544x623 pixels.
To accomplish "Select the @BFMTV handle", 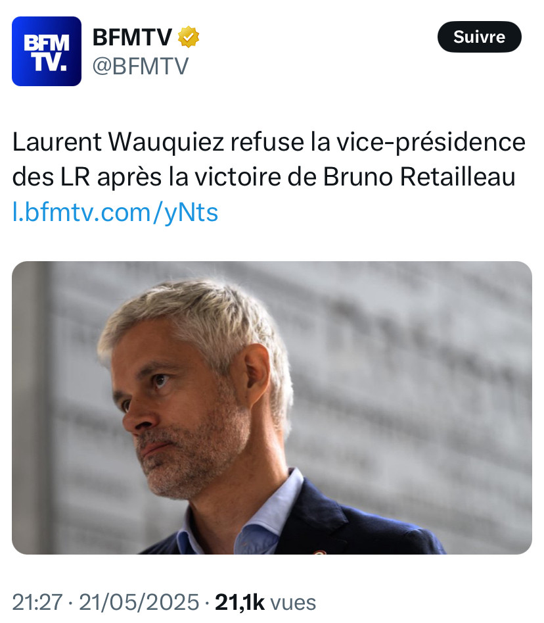I will point(141,66).
